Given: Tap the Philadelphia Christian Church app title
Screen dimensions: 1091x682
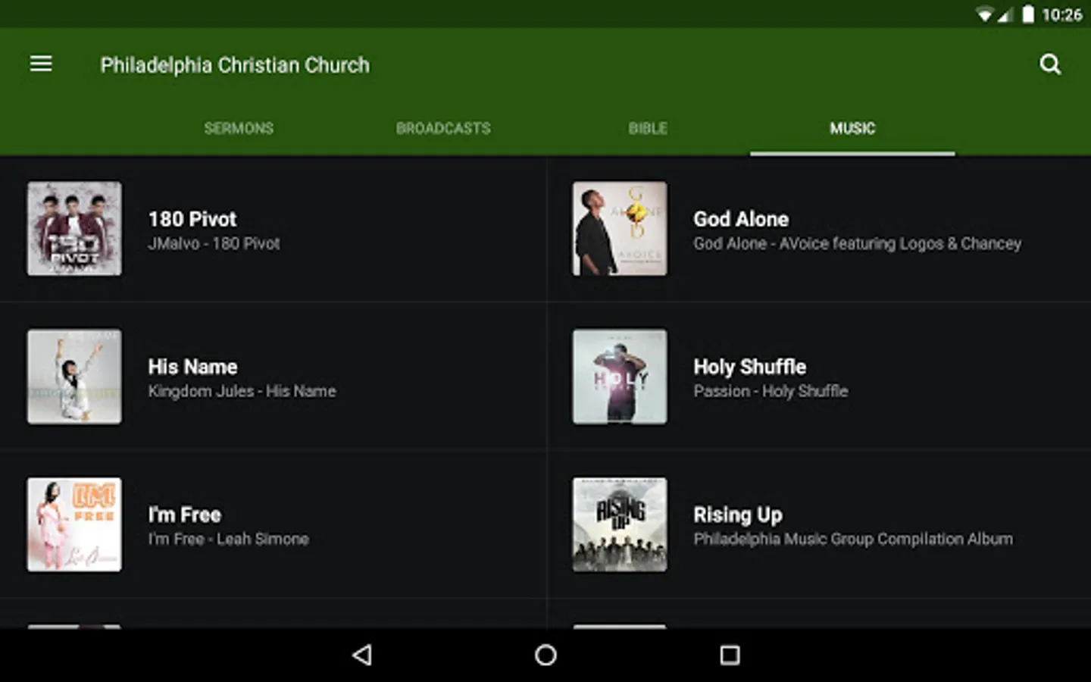Looking at the screenshot, I should pos(235,65).
